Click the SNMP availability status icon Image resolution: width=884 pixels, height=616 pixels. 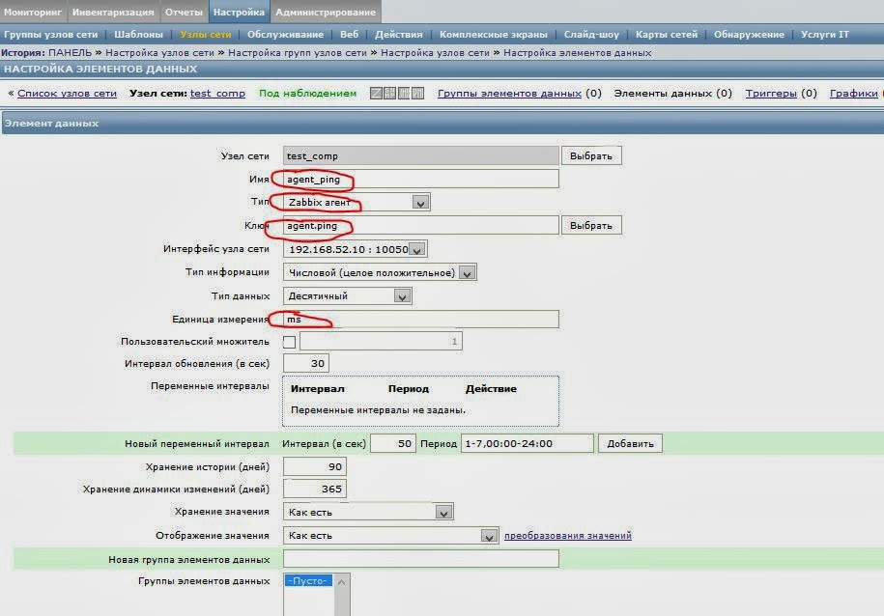(x=389, y=93)
